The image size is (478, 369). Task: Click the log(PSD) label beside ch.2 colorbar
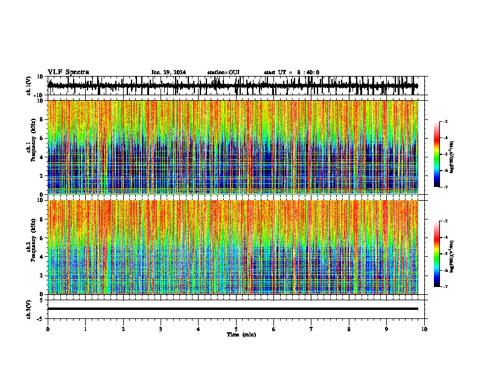[452, 256]
